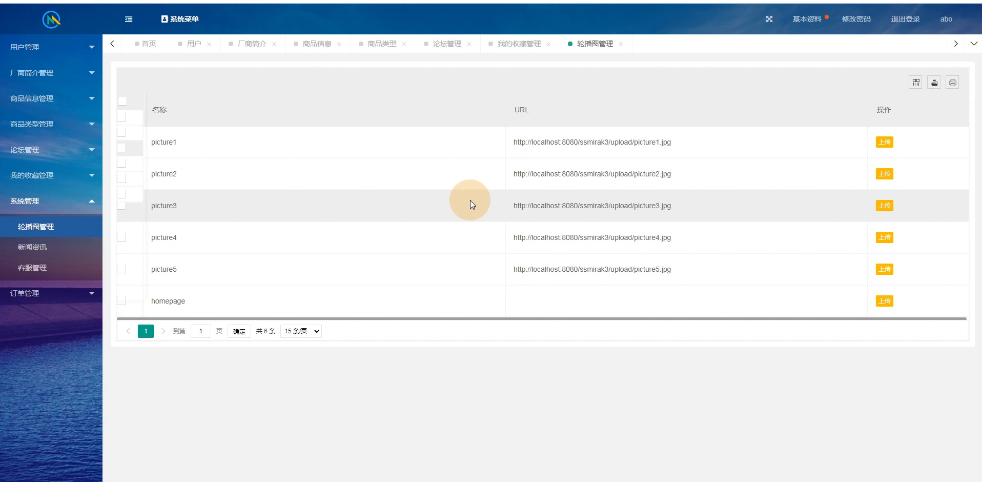The width and height of the screenshot is (982, 482).
Task: Expand the 用户管理 sidebar menu
Action: click(x=51, y=47)
